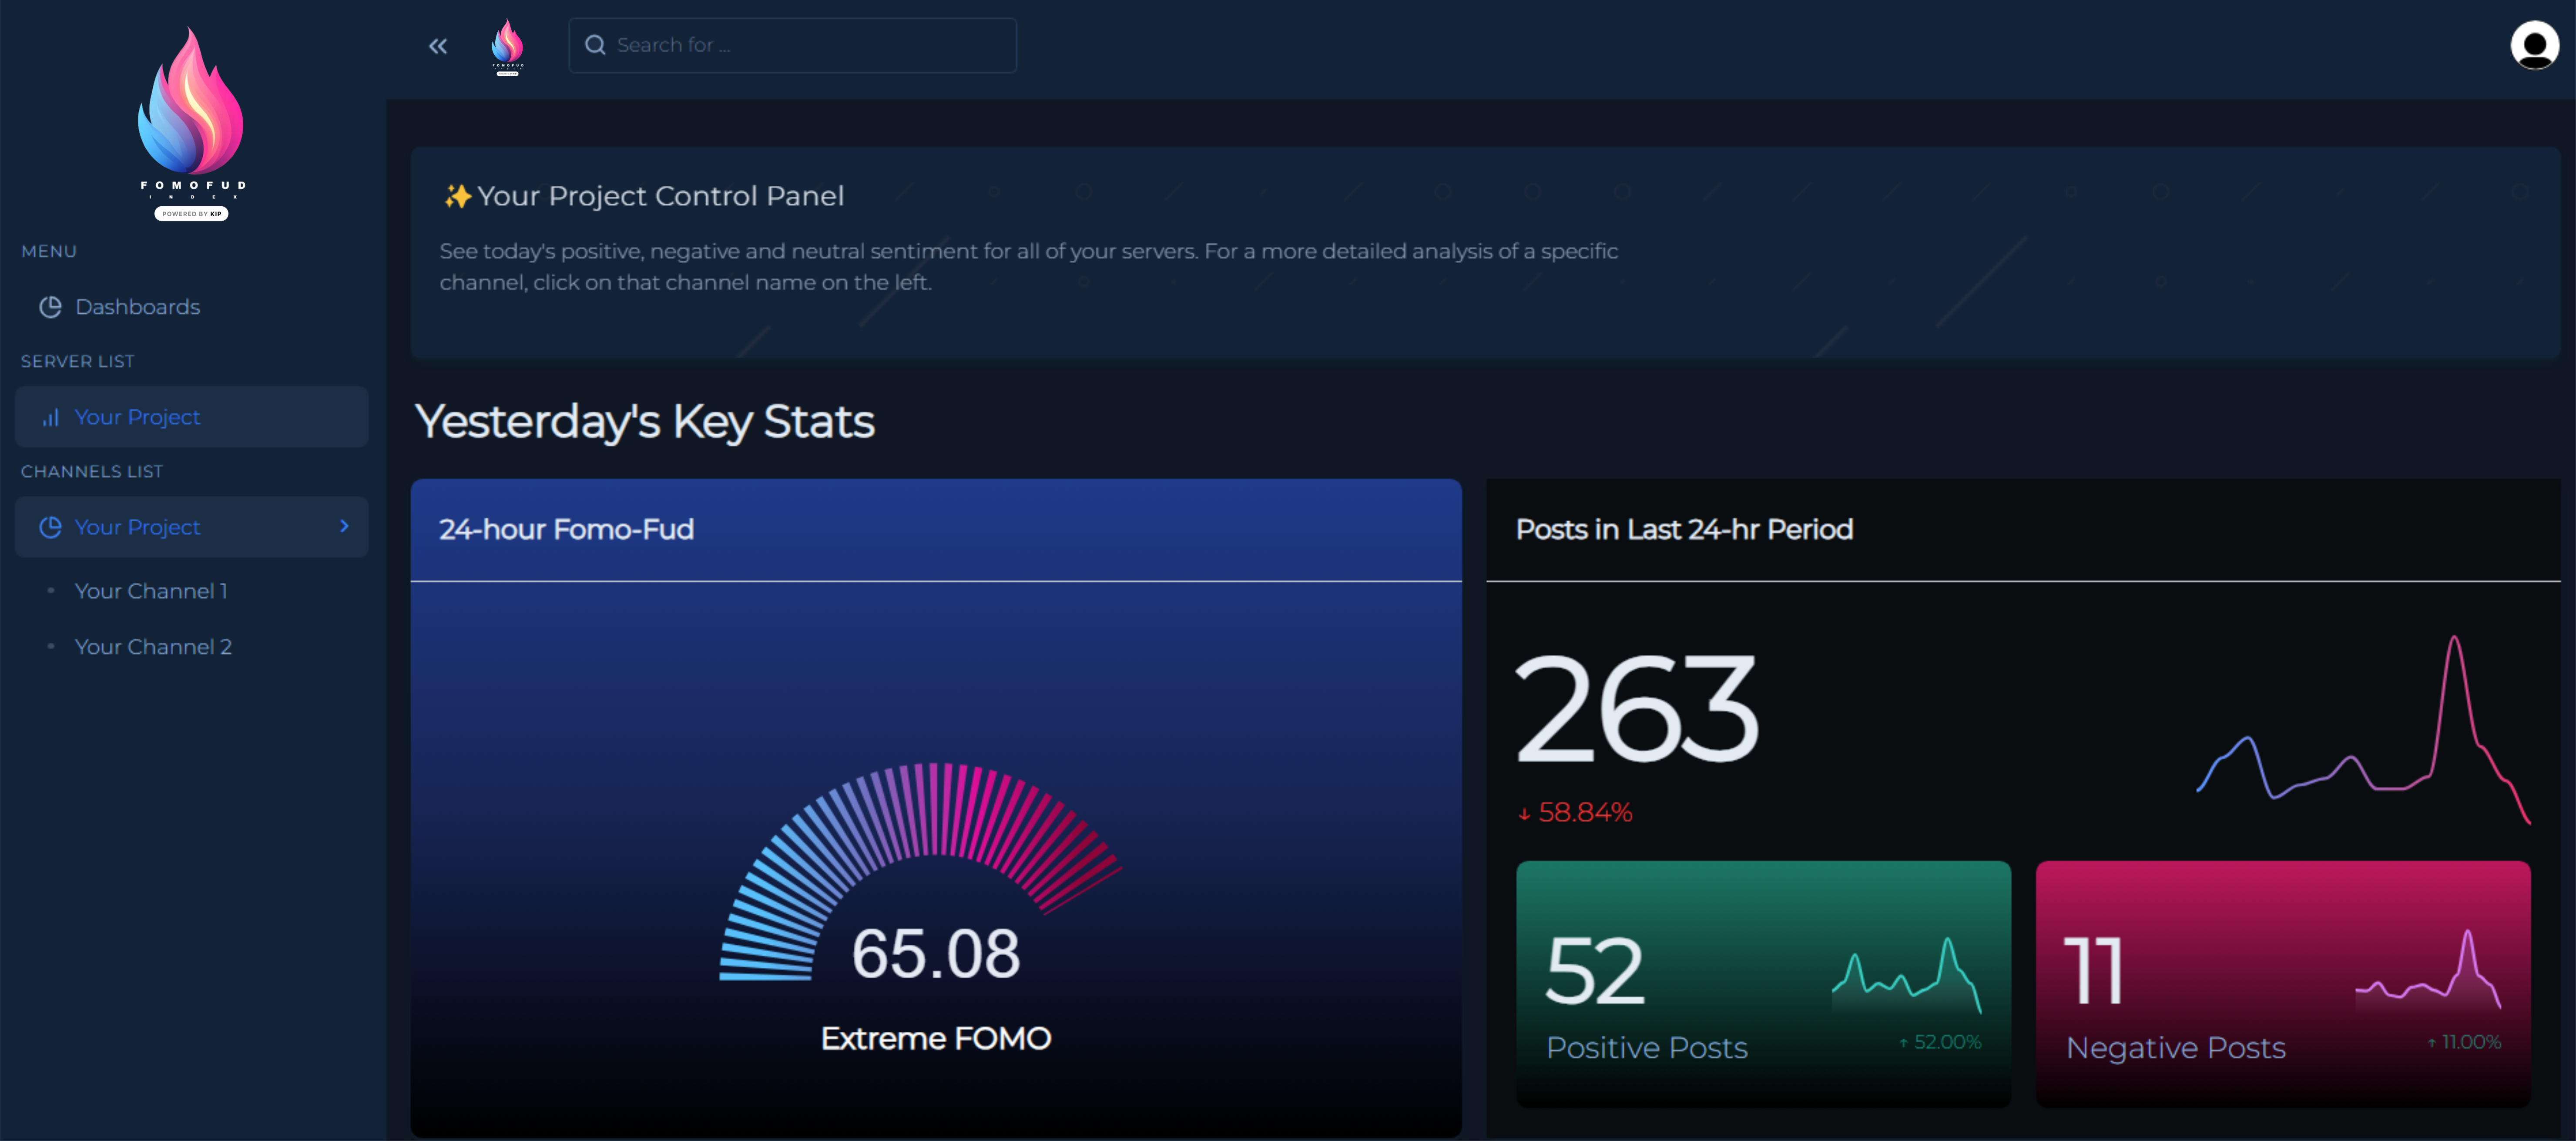Click the SERVER LIST section label

coord(77,362)
